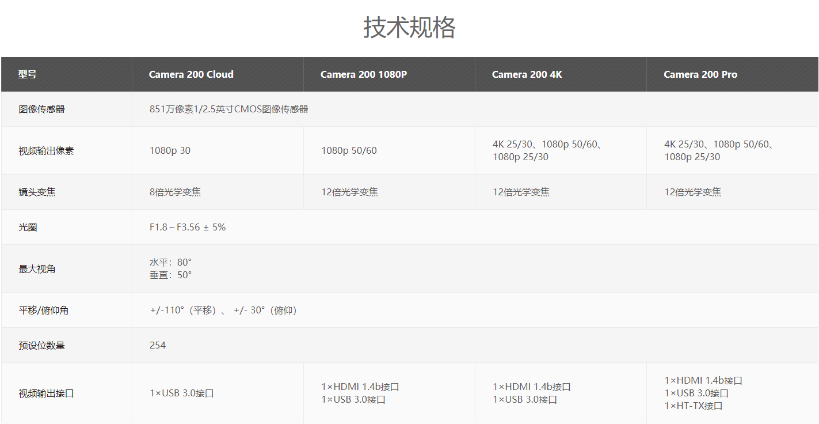Select the 851万像素 CMOS sensor description text
Screen dimensions: 819x424
[x=228, y=109]
